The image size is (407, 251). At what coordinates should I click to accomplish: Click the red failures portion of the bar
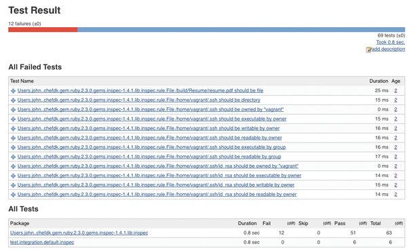[43, 30]
